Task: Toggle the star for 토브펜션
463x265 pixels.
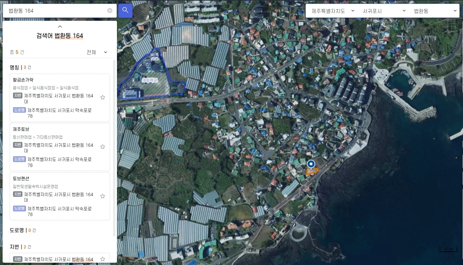Action: [103, 196]
